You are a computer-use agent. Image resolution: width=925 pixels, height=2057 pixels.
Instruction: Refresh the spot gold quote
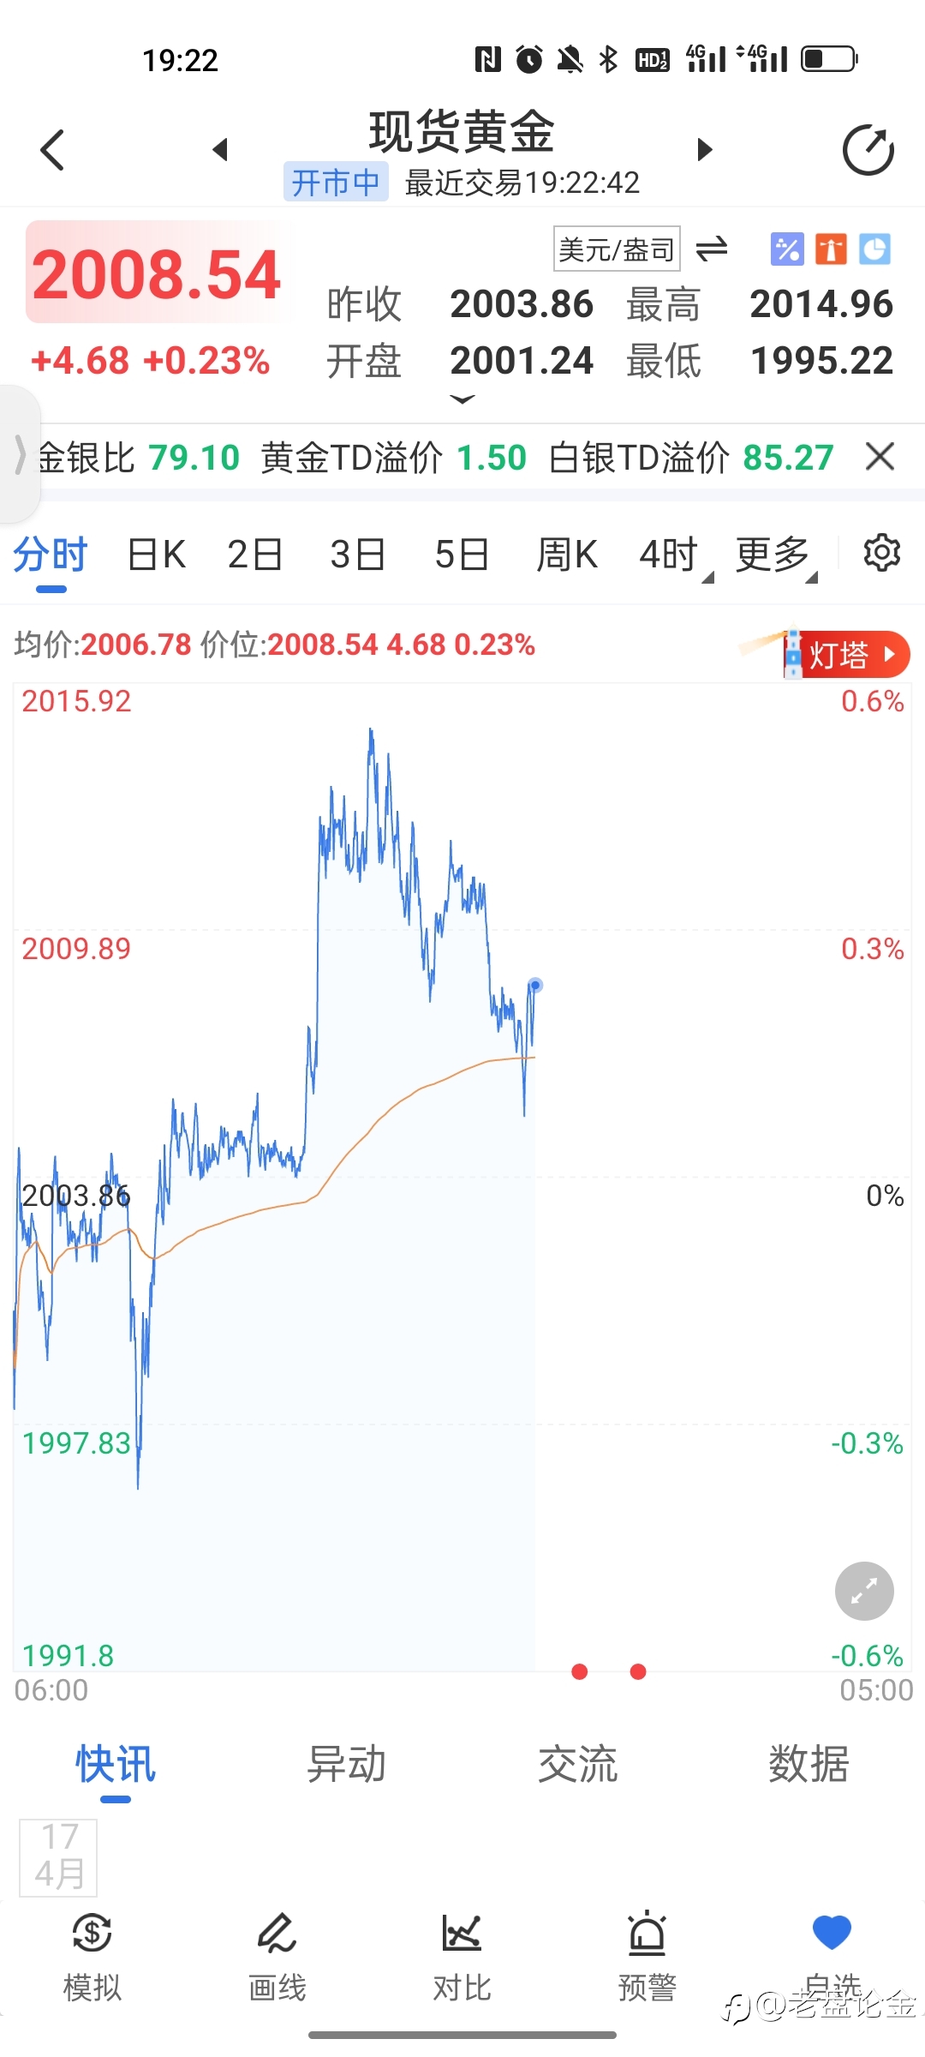click(x=868, y=150)
